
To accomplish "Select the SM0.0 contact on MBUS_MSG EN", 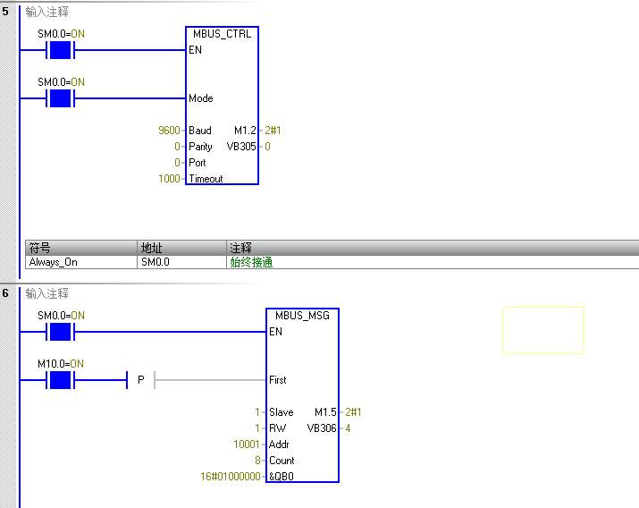I will coord(60,332).
